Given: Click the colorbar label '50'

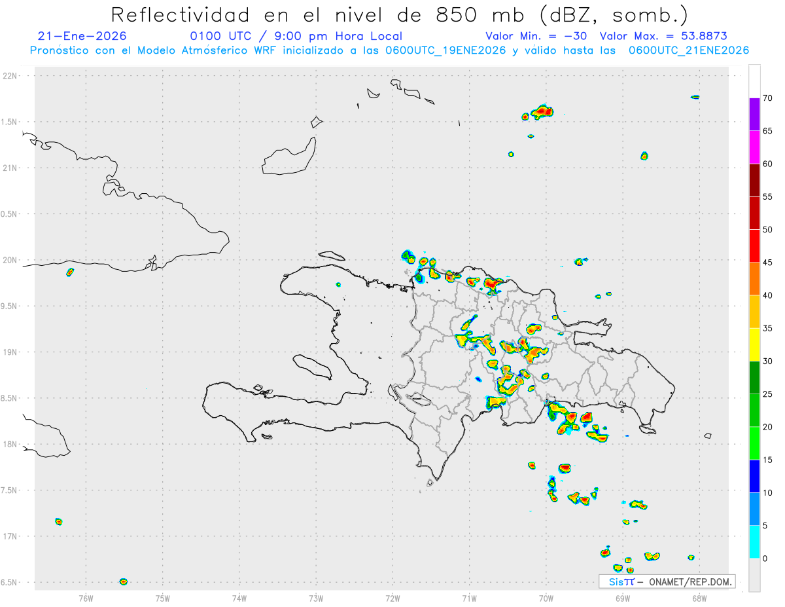Looking at the screenshot, I should click(x=768, y=230).
